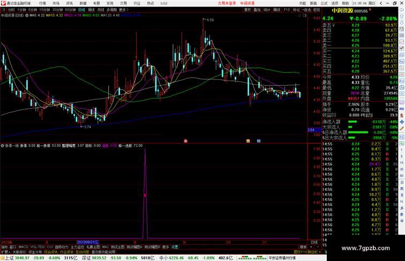Select the 趋势动力 indicator tab
Image resolution: width=405 pixels, height=261 pixels.
tap(62, 247)
